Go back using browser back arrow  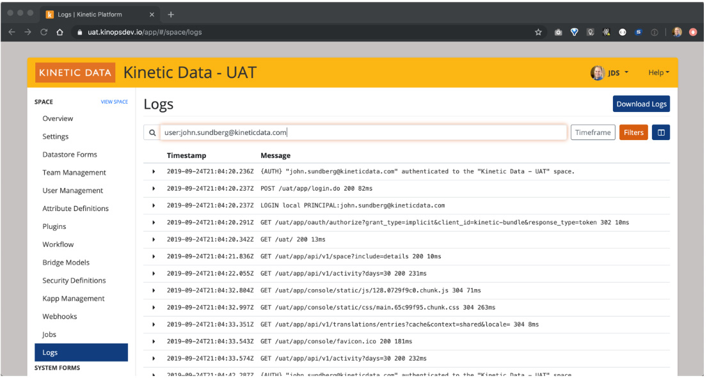(12, 32)
